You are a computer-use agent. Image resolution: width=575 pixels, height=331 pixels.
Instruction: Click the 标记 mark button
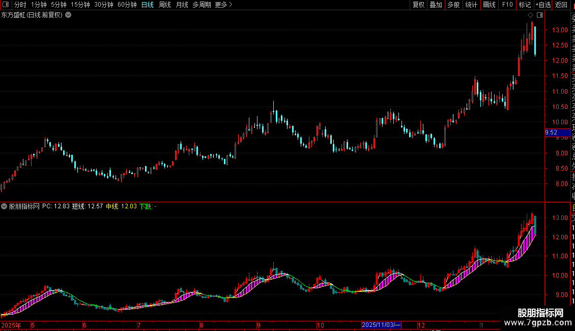pos(525,5)
